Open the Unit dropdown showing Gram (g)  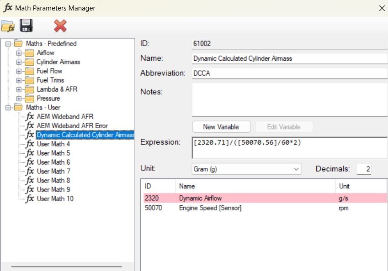[246, 169]
